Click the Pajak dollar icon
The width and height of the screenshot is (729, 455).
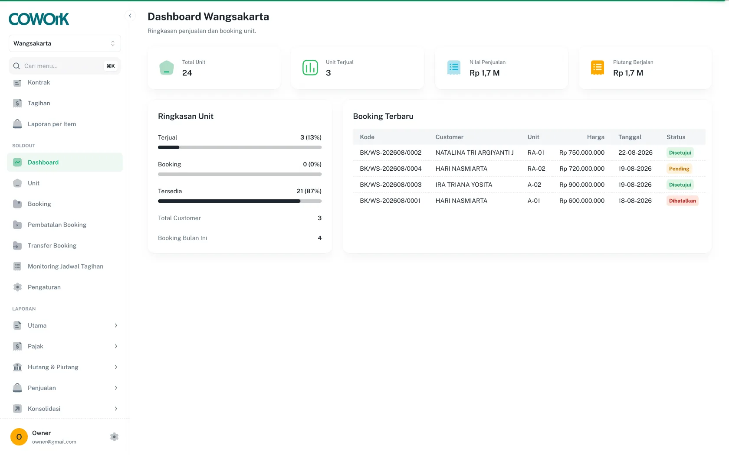(x=17, y=346)
